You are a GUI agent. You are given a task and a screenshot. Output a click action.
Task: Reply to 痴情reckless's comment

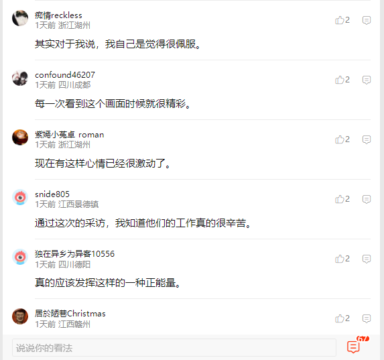tap(367, 20)
